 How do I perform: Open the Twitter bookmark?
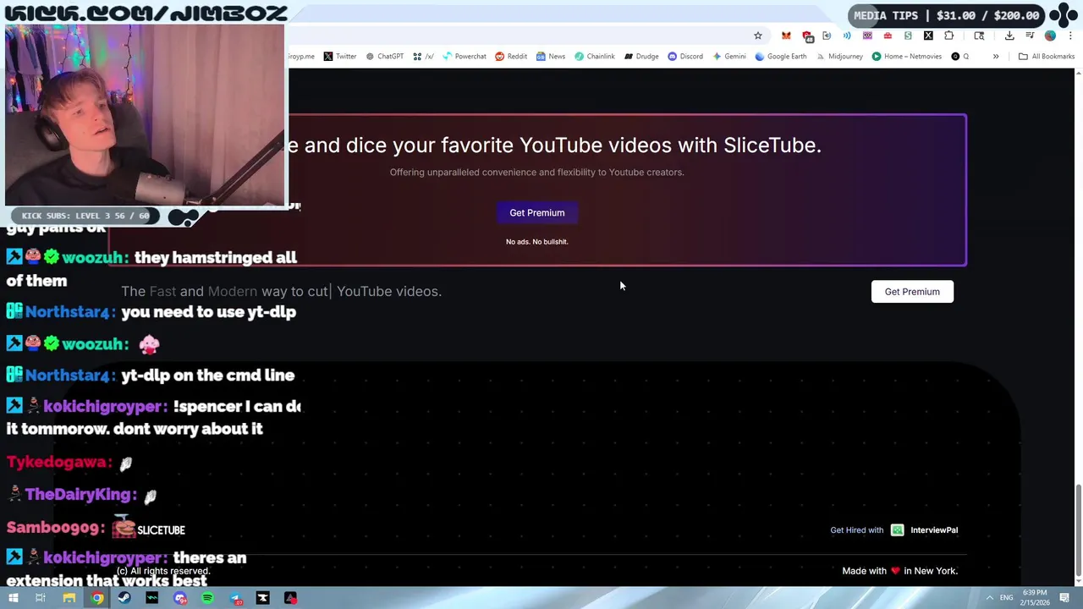click(340, 57)
